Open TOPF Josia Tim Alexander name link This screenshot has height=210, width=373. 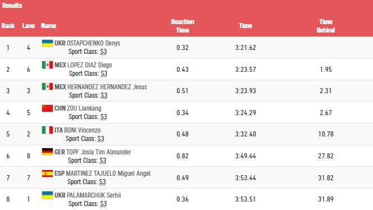pos(98,152)
